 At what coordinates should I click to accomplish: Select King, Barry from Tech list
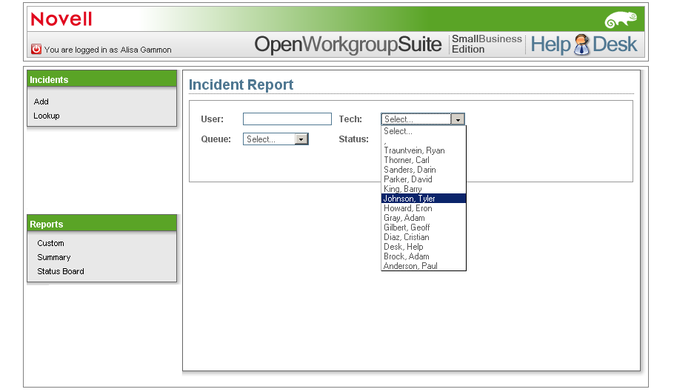424,189
